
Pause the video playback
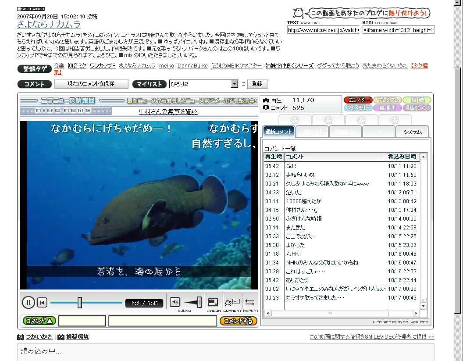28,303
